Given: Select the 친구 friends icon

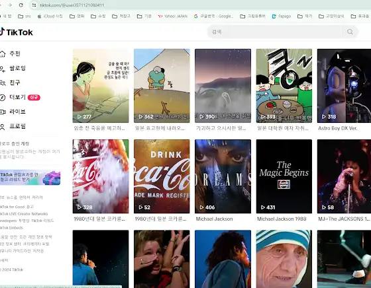Looking at the screenshot, I should (3, 83).
